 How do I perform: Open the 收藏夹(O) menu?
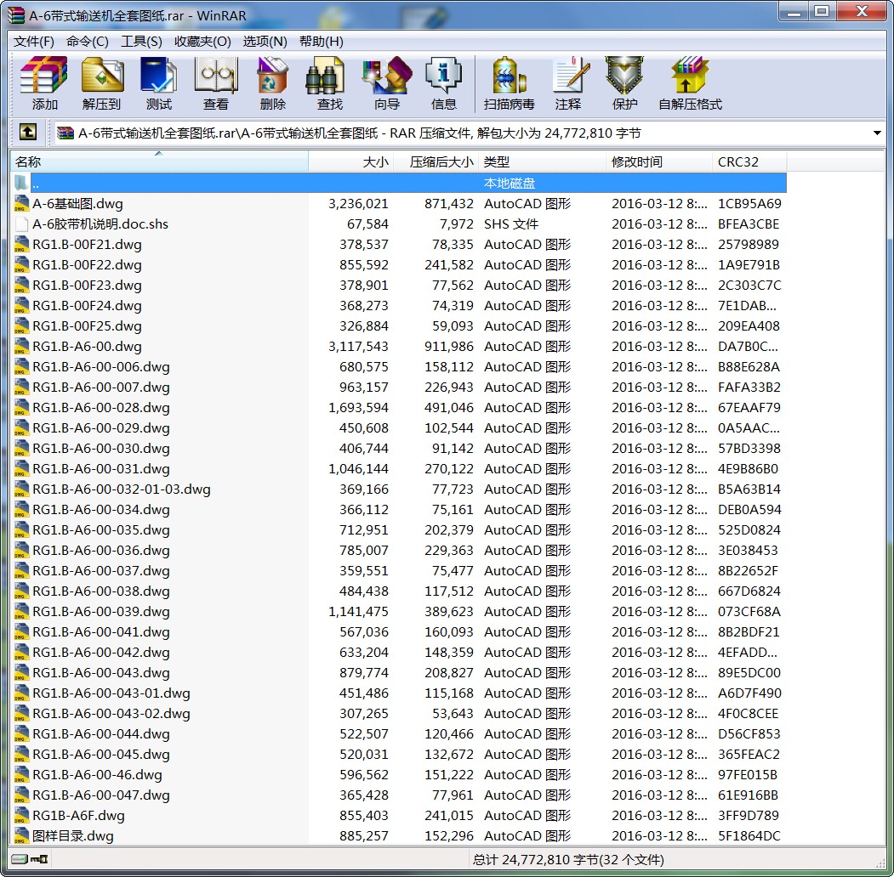point(202,42)
